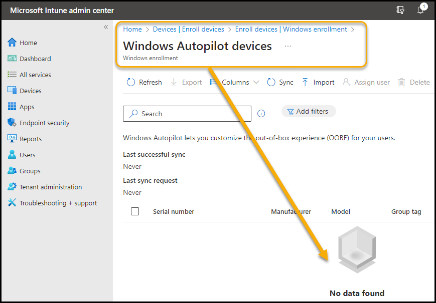
Task: Click the Export download arrow icon
Action: pyautogui.click(x=174, y=83)
